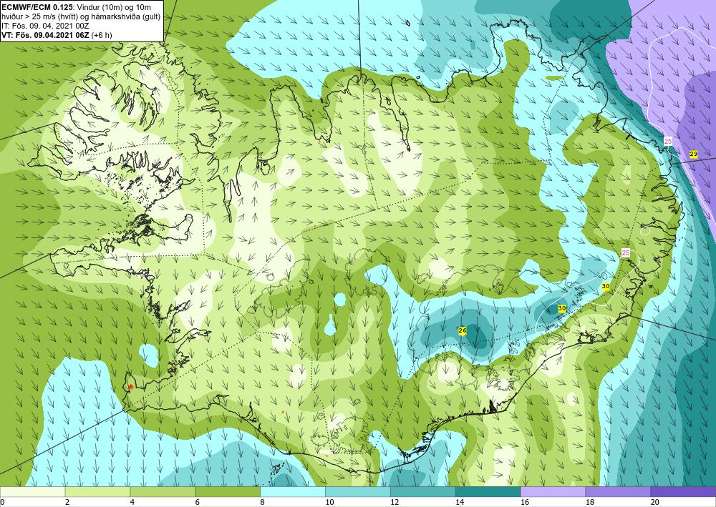Screen dimensions: 716x507
Task: Click the yellow 30 label on dark teal patch
Action: [x=562, y=309]
